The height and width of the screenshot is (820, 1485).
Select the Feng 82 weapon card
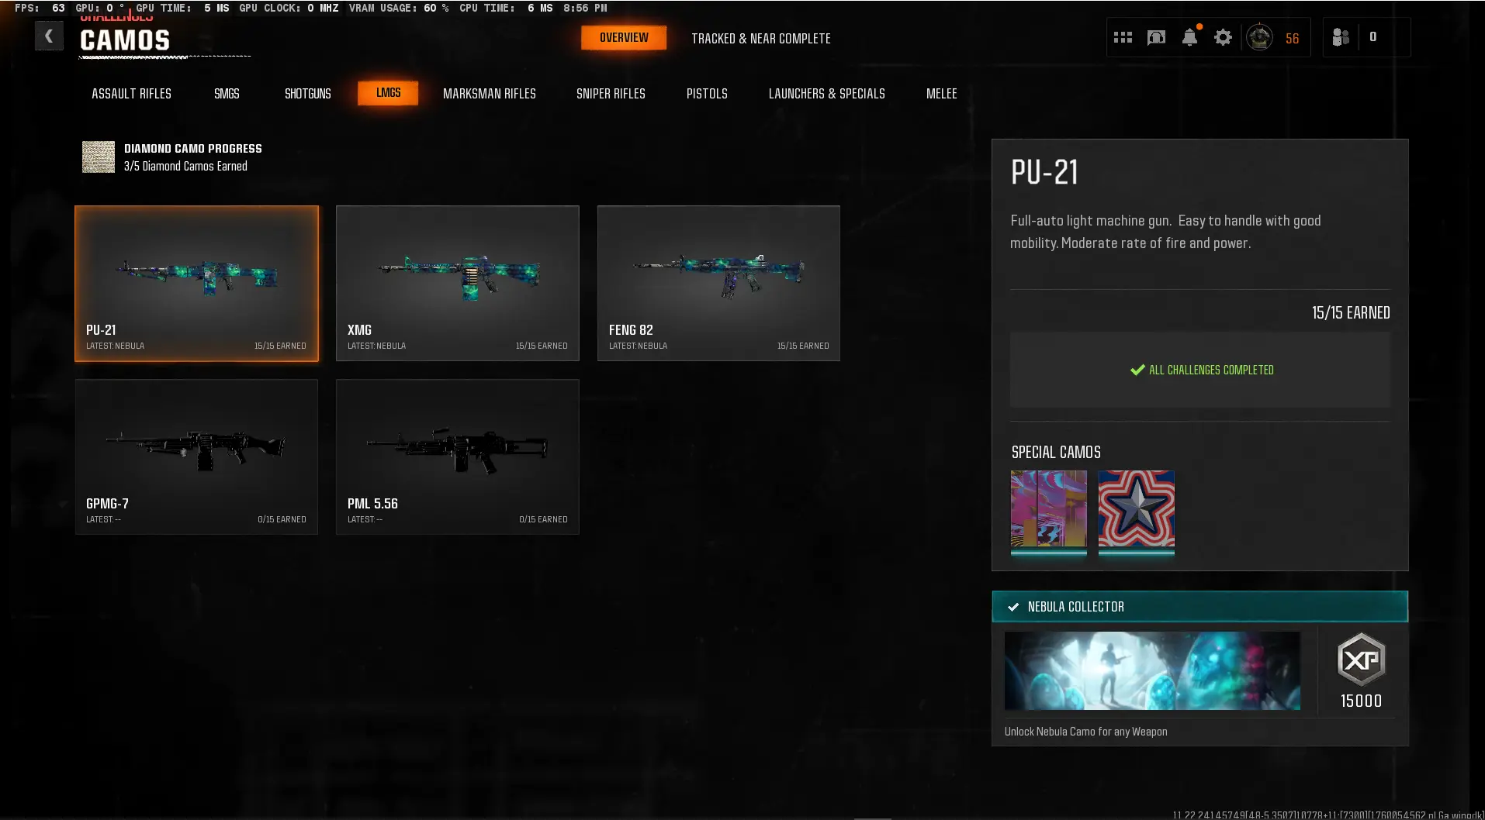tap(718, 283)
